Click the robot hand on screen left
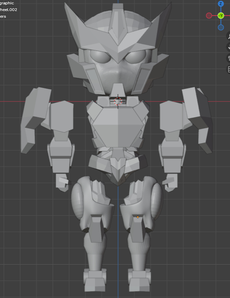The height and width of the screenshot is (298, 230). pyautogui.click(x=62, y=182)
